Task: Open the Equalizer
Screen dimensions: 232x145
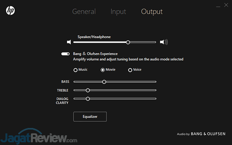Action: [90, 117]
